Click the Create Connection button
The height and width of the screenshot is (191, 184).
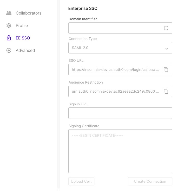150,181
